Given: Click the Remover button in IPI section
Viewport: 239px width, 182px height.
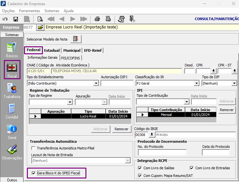Looking at the screenshot, I should 227,110.
